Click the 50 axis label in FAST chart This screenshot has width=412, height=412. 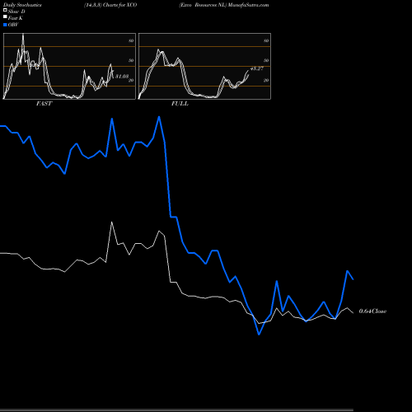point(131,61)
